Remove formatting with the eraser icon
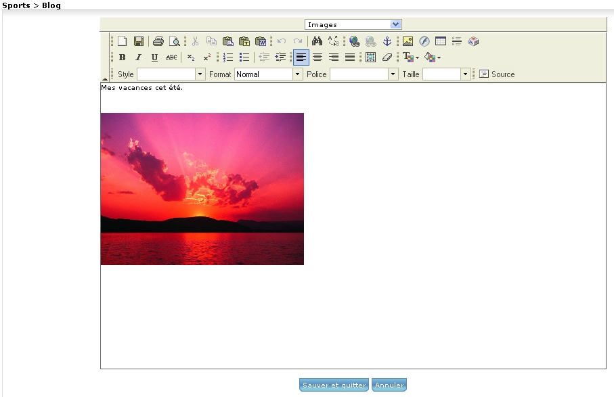The height and width of the screenshot is (397, 614). point(387,57)
